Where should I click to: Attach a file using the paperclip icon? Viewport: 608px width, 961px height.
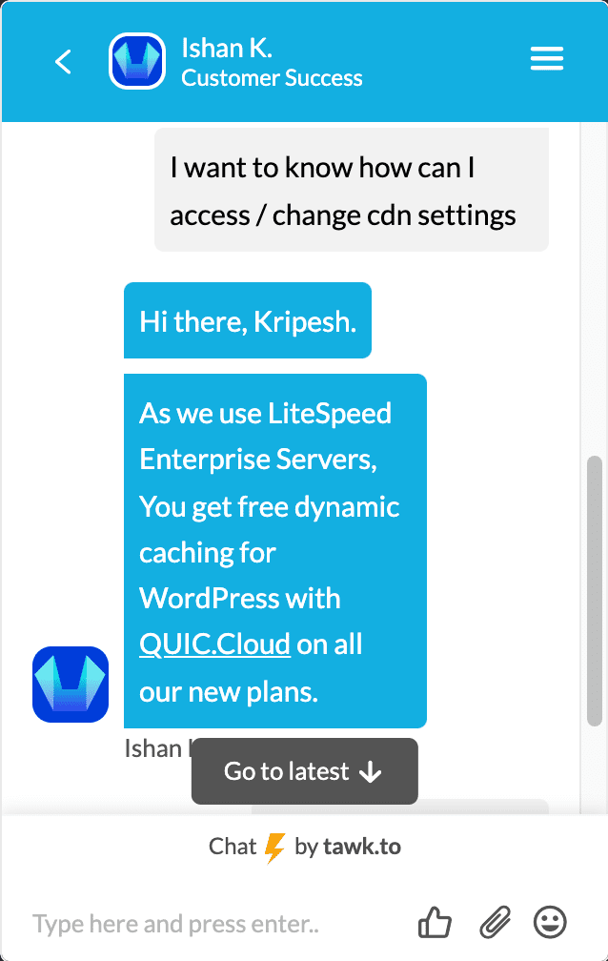tap(495, 922)
